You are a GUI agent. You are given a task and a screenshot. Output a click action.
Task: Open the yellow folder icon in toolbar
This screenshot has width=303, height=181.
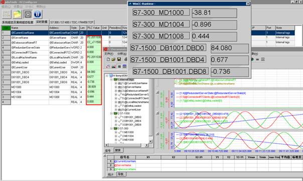tap(17, 15)
